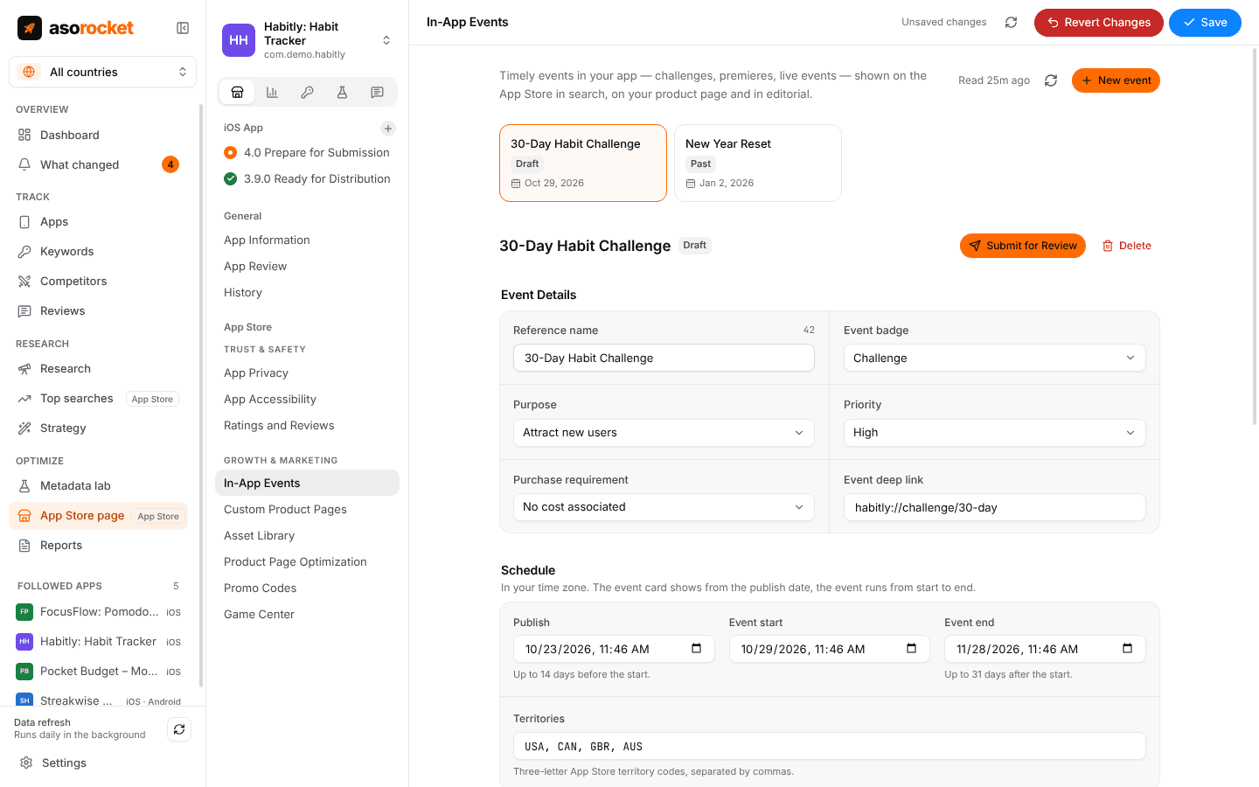Select Pocket Budget followed app
The image size is (1259, 787).
[x=99, y=671]
